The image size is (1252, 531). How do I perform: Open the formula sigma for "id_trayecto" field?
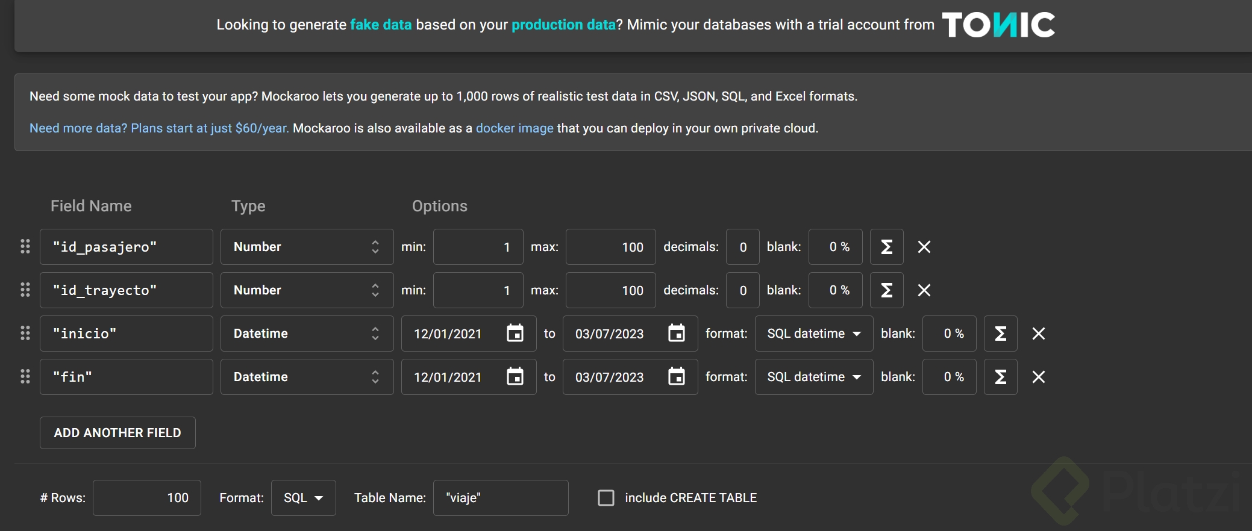click(886, 290)
